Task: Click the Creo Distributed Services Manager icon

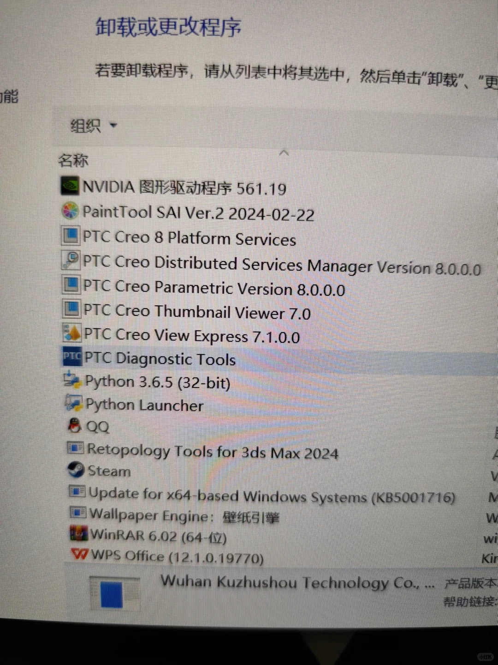Action: click(71, 260)
